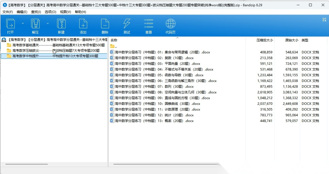
Task: Open the 选项(O) menu
Action: pos(50,12)
